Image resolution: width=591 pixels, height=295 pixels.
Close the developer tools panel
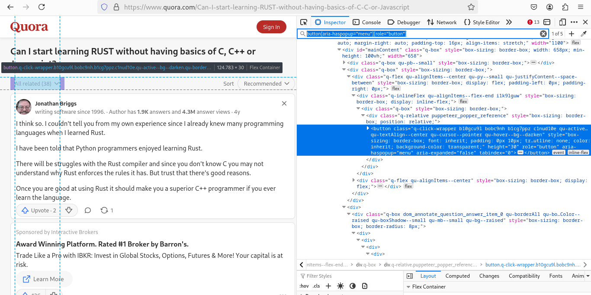[x=585, y=22]
